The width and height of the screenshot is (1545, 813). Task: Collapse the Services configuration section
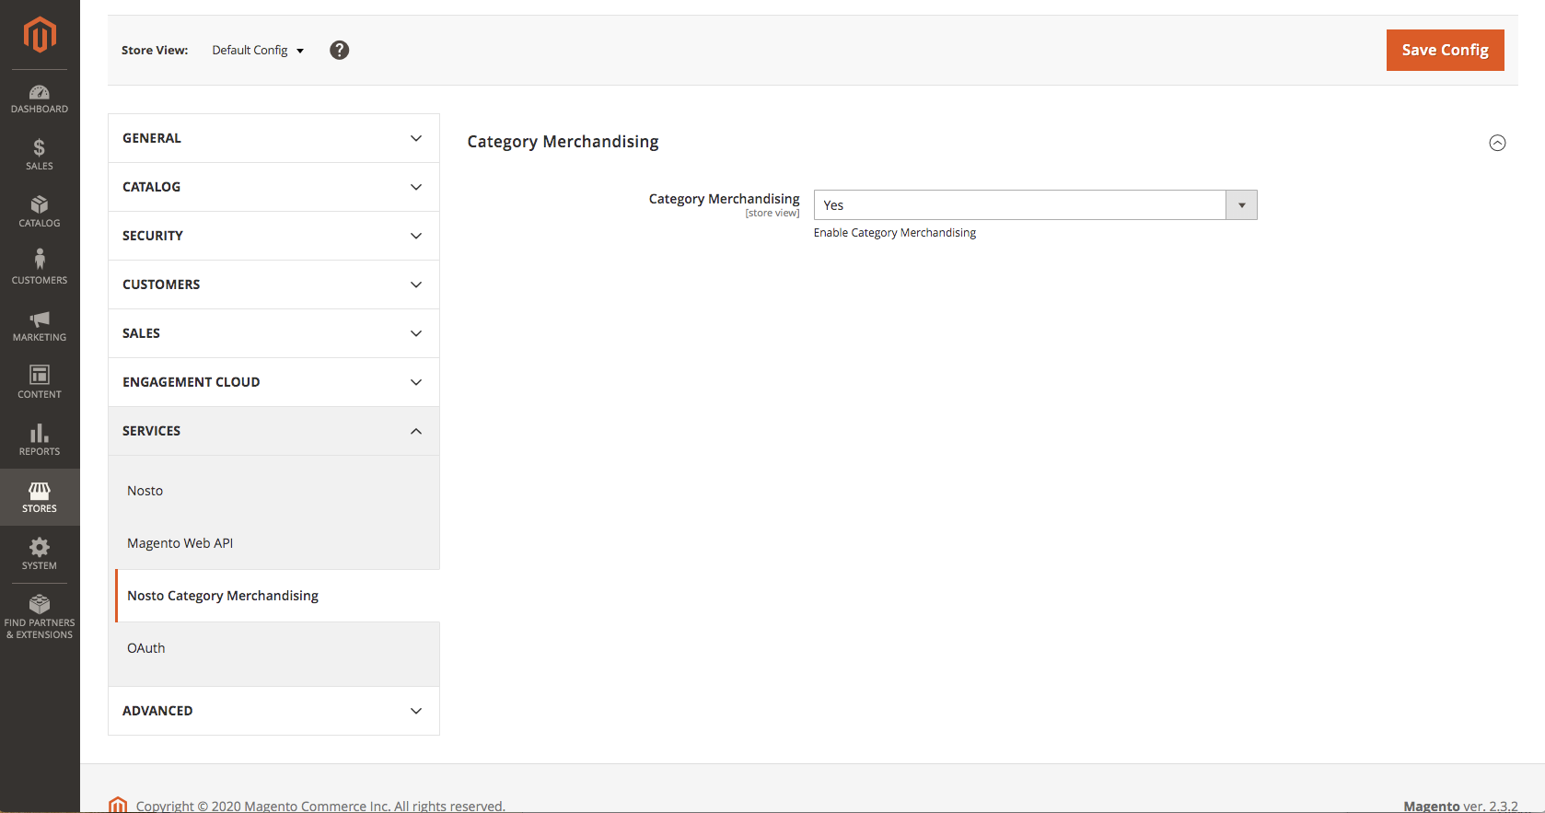273,431
